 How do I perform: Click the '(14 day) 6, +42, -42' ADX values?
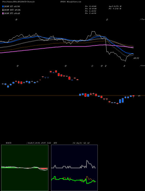[x=81, y=143]
